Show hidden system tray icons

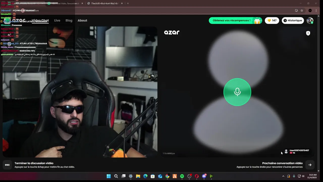pyautogui.click(x=283, y=176)
